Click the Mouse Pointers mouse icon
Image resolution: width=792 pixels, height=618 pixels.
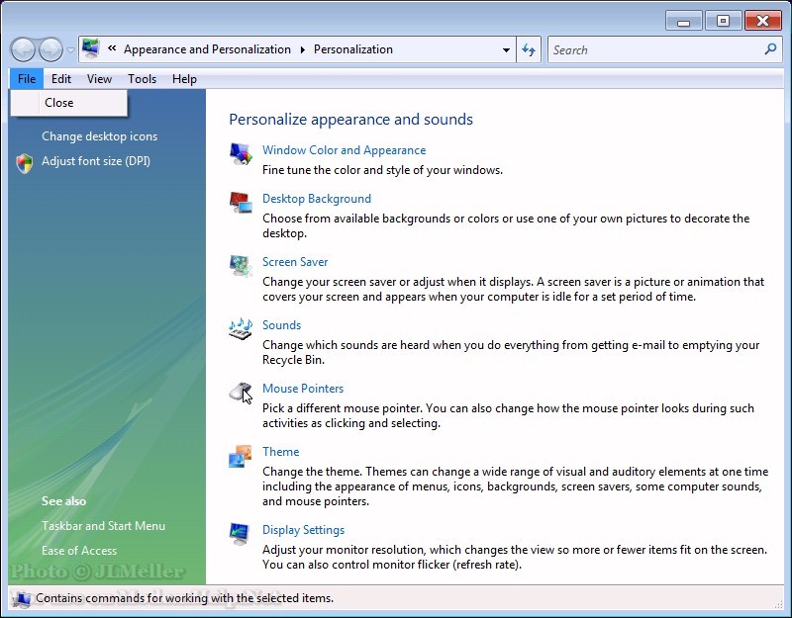point(241,392)
